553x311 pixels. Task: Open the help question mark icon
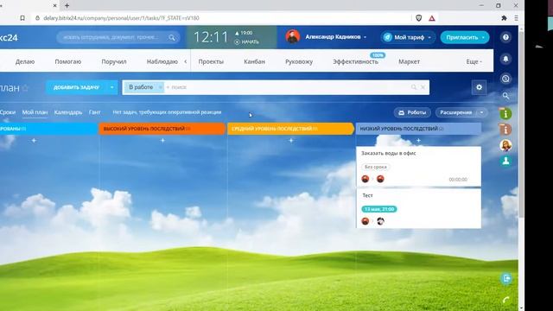(505, 37)
